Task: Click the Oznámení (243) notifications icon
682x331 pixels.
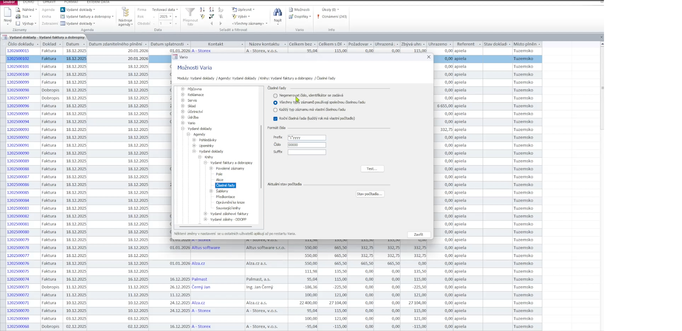Action: 318,17
